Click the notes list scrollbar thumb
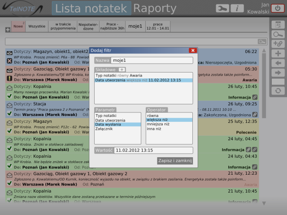This screenshot has height=215, width=287. tap(264, 86)
